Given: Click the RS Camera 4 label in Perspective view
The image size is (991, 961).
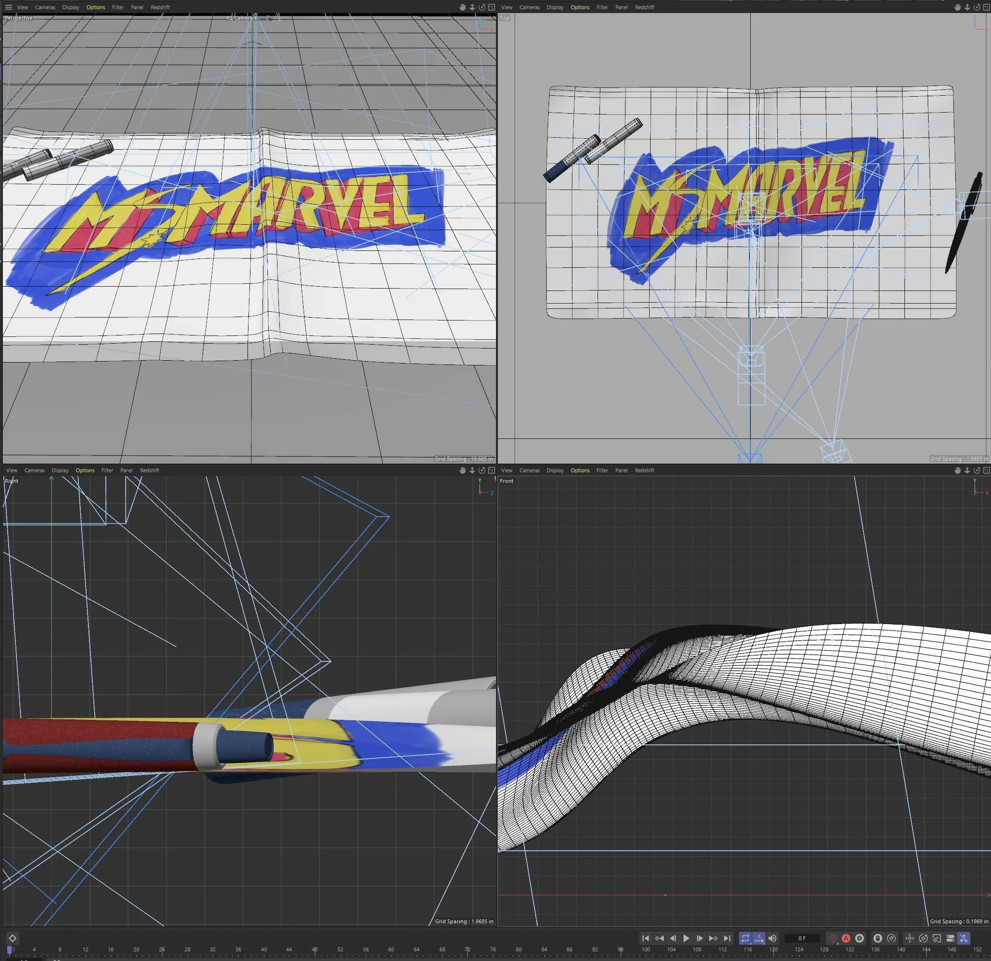Looking at the screenshot, I should point(241,18).
